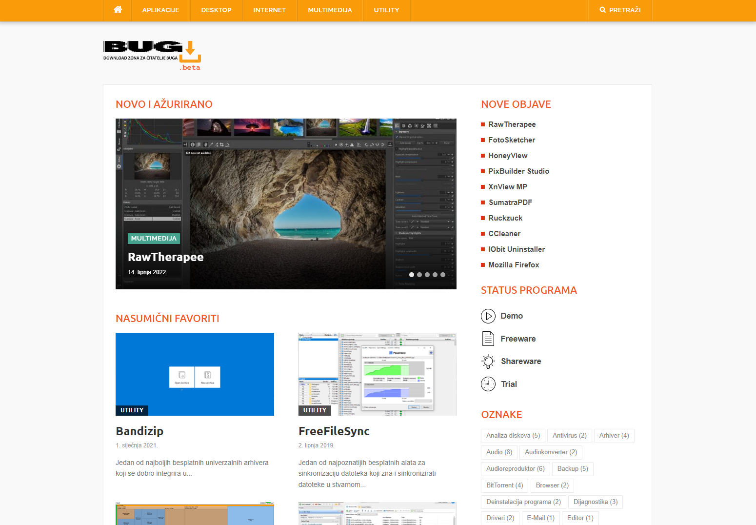Viewport: 756px width, 525px height.
Task: Select the last slider dot
Action: (x=443, y=275)
